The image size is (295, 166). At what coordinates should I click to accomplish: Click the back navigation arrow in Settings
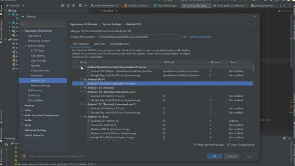coord(249,24)
